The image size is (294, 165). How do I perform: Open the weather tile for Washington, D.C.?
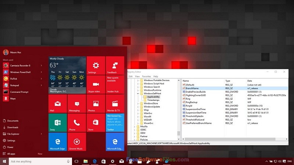click(x=67, y=75)
